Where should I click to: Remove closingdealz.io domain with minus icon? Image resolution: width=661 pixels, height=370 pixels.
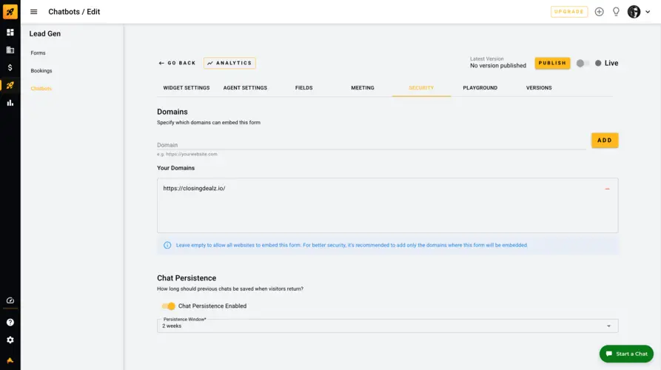[607, 189]
